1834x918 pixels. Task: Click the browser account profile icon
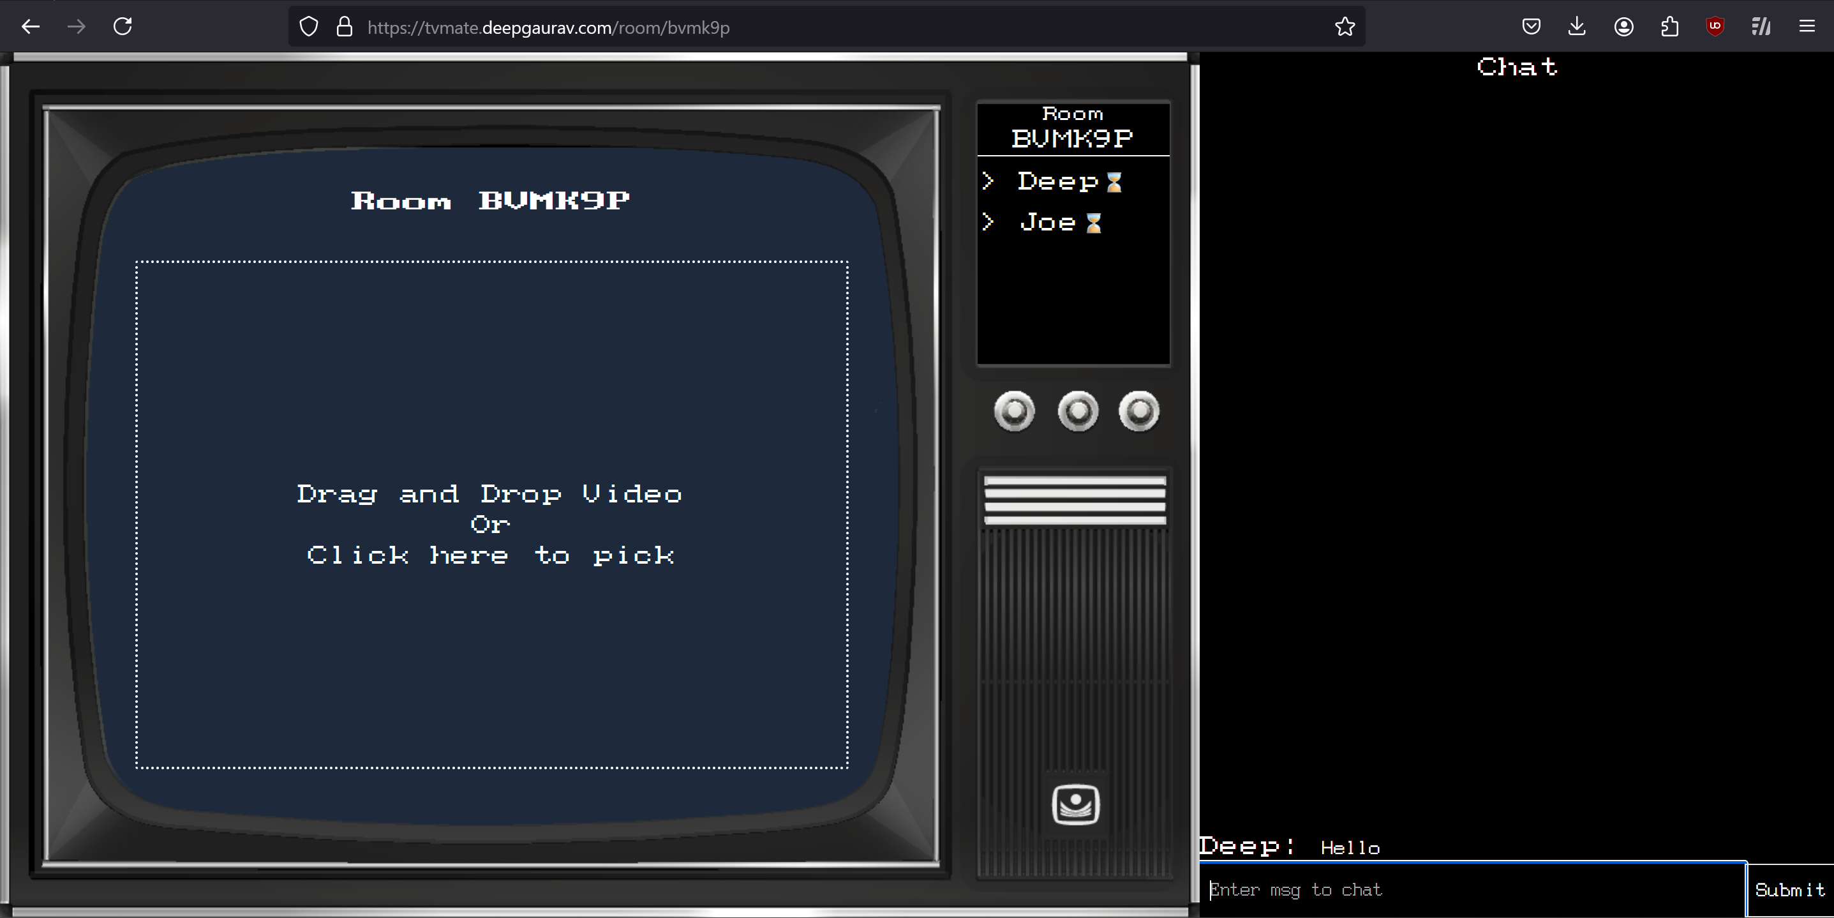pos(1623,26)
